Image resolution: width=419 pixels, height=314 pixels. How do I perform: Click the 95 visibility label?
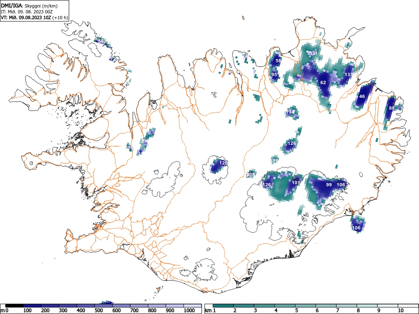tap(274, 75)
